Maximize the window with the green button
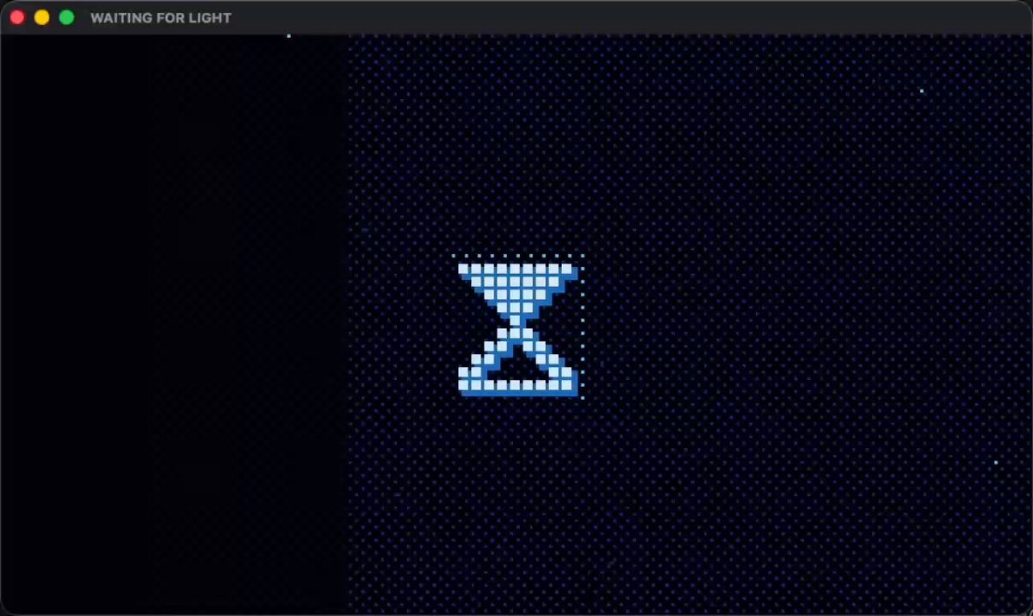This screenshot has height=616, width=1033. (x=66, y=17)
